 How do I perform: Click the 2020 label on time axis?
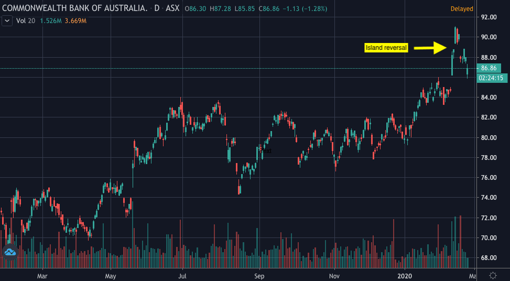coord(406,275)
